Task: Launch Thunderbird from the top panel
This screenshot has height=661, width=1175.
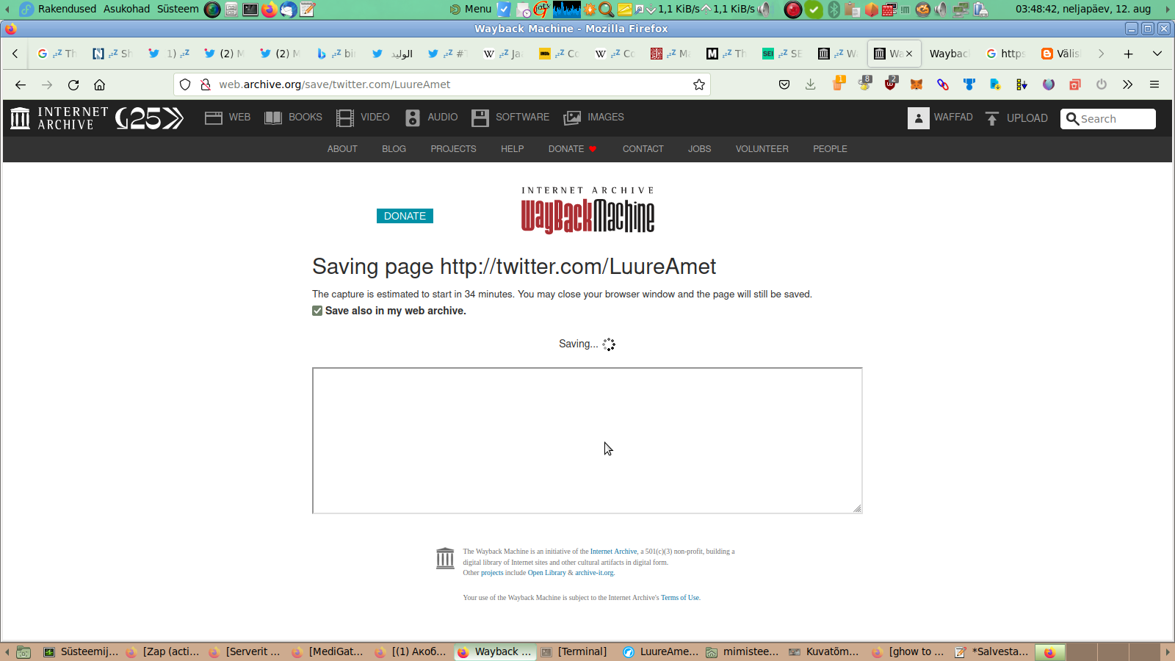Action: 289,9
